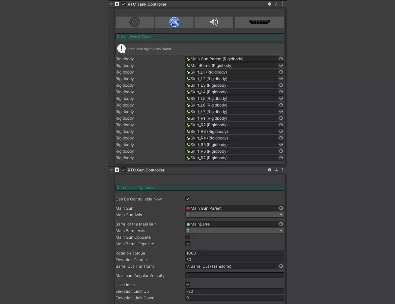Open the tank track settings tab
This screenshot has height=304, width=395.
[260, 22]
